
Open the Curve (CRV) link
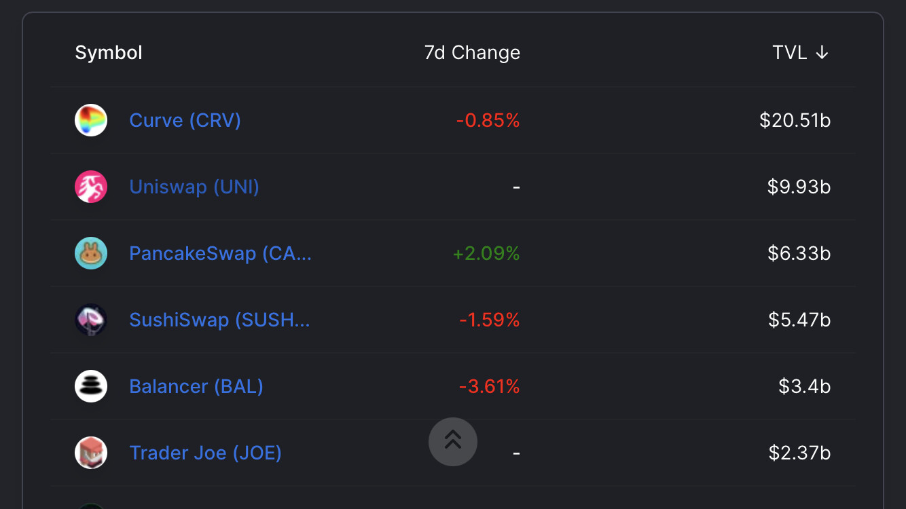point(185,120)
